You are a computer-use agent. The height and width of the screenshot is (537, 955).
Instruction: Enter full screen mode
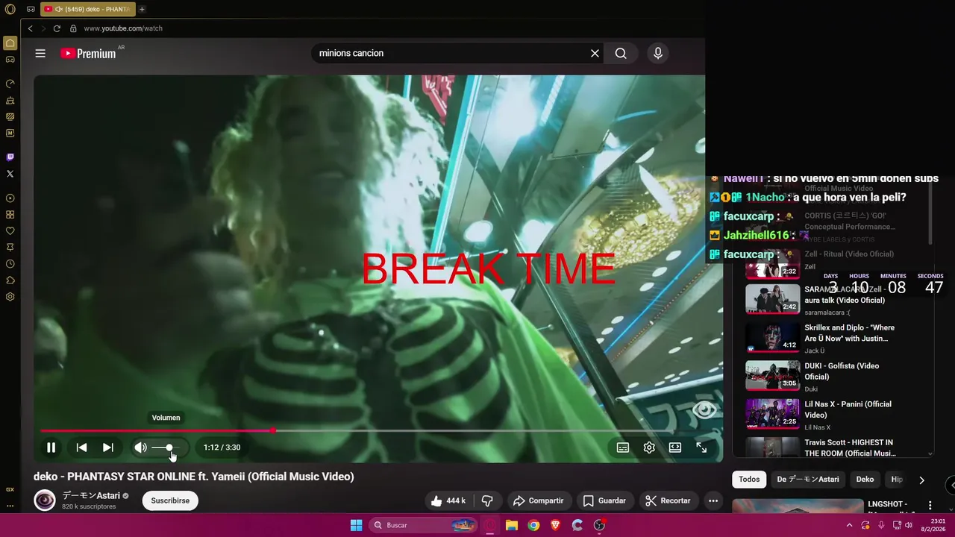(701, 447)
